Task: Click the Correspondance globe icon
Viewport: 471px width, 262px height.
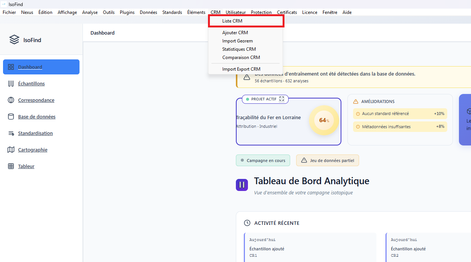Action: [x=11, y=100]
